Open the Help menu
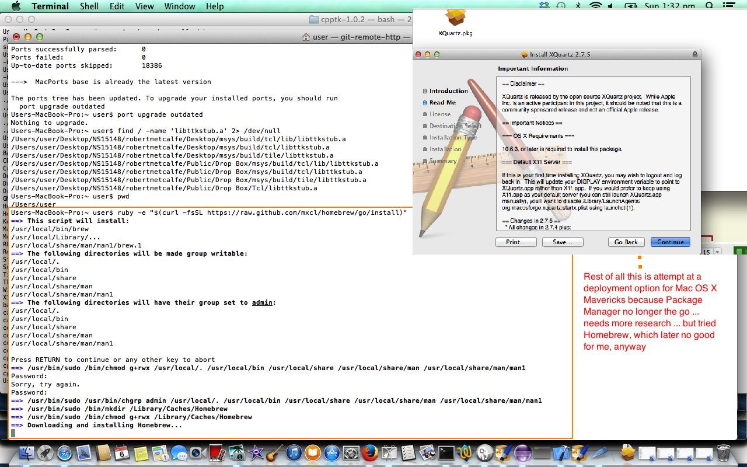 coord(215,6)
